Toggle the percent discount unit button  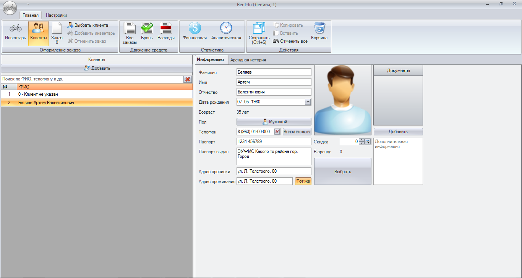coord(368,141)
